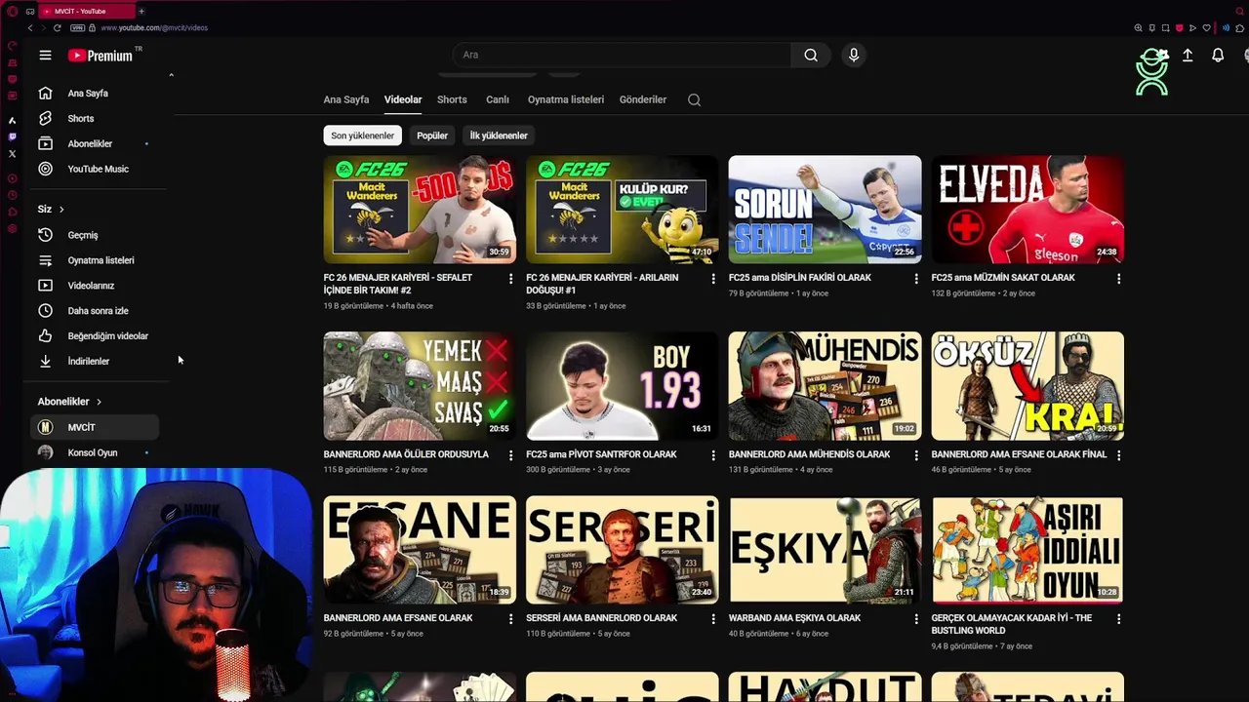Go to Ana Sayfa in sidebar
Viewport: 1249px width, 702px height.
tap(94, 94)
